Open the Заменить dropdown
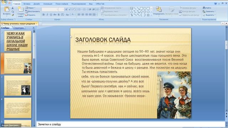 (209, 11)
